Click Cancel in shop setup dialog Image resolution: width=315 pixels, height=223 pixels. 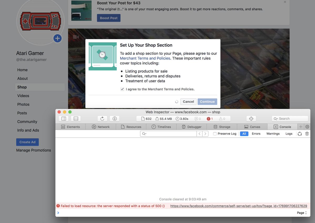tap(188, 102)
